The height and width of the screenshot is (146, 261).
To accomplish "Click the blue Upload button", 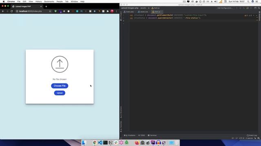I will (x=60, y=93).
